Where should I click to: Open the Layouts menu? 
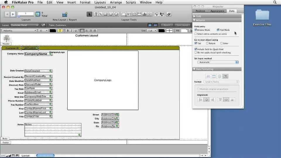(100, 2)
